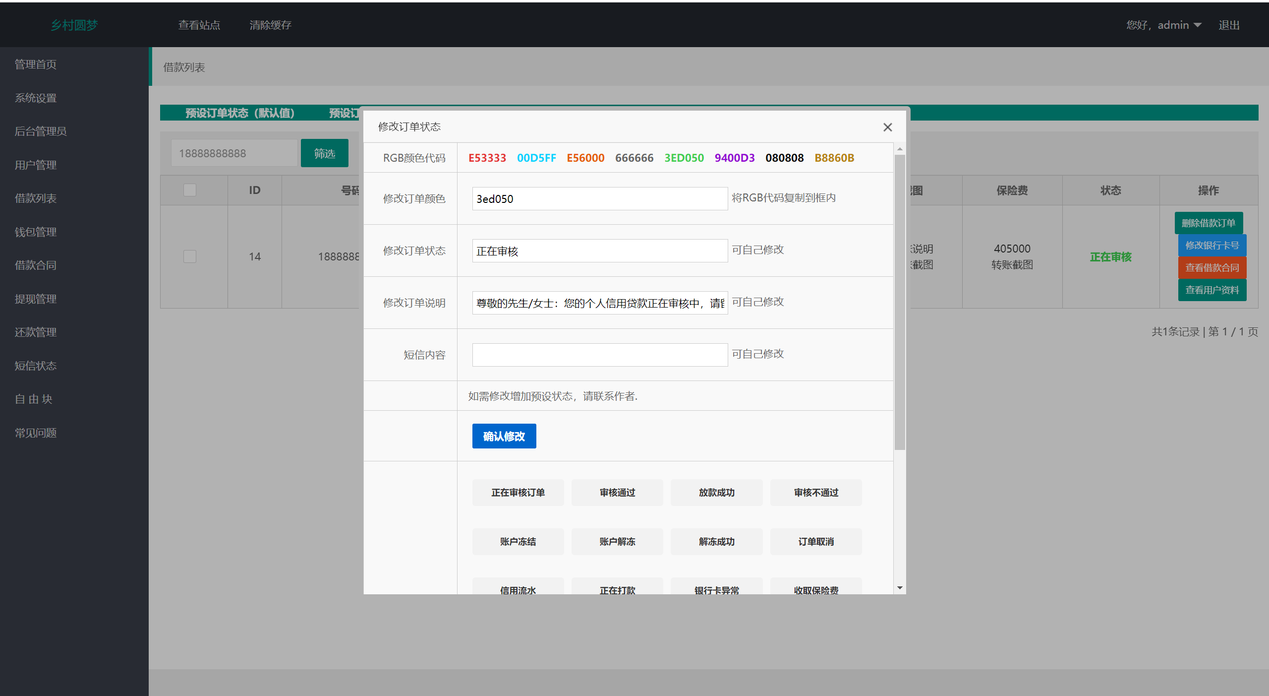Open 钱包管理 in the sidebar

36,232
